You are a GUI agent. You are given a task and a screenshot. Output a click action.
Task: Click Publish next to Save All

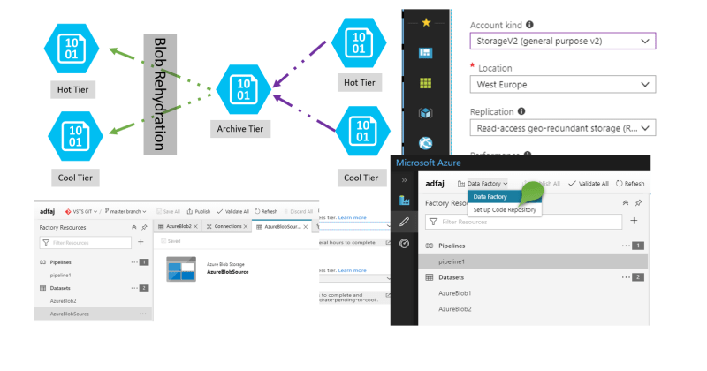(199, 212)
